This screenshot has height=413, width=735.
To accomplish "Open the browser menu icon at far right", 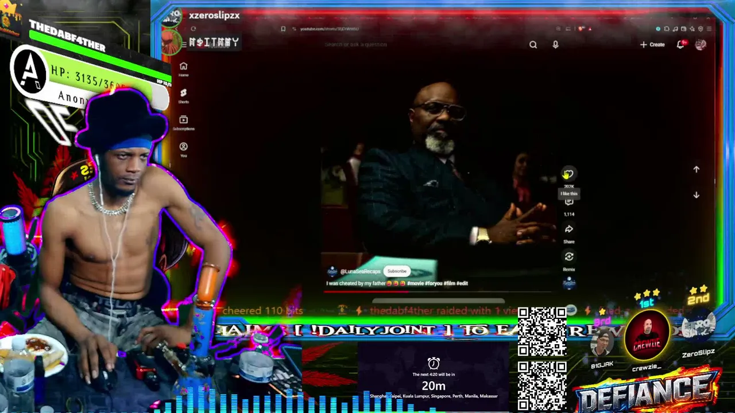I will (x=709, y=29).
